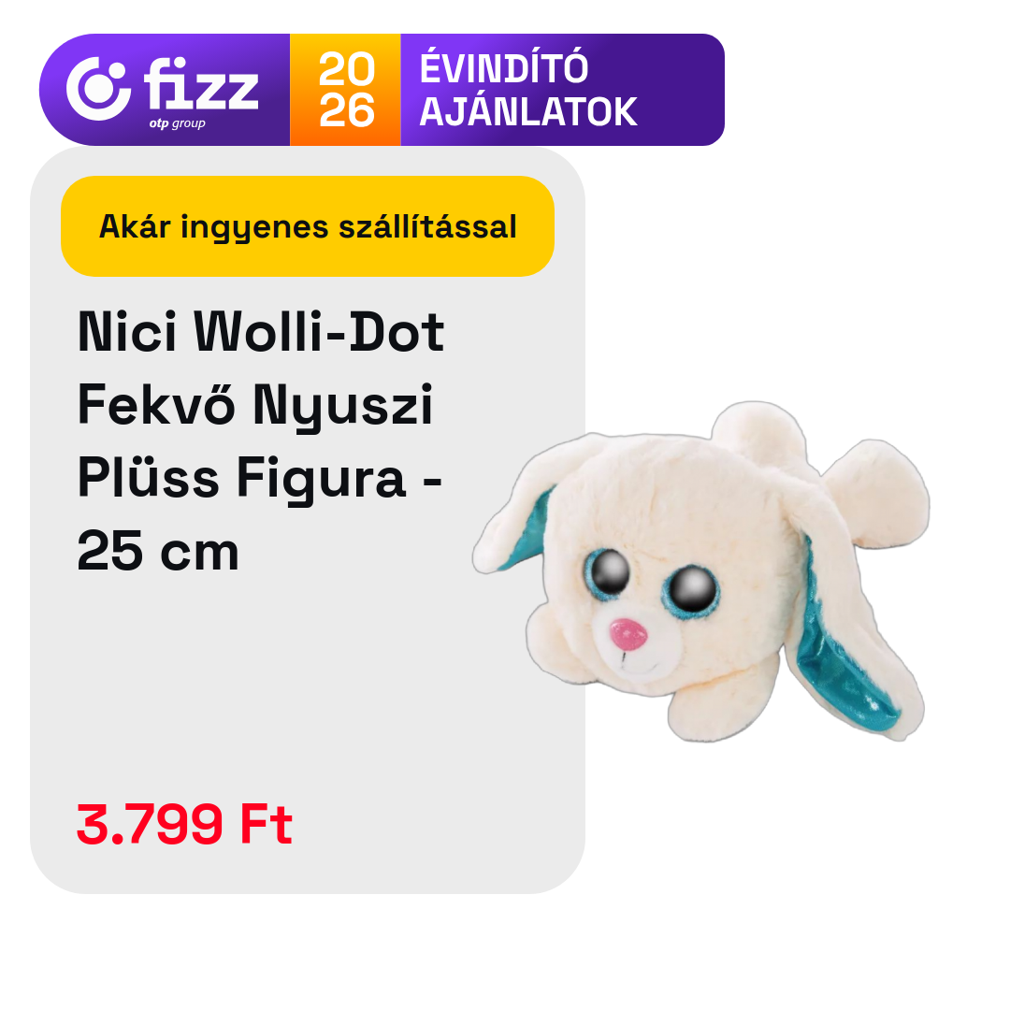
Task: Click the bunny's pink nose
Action: click(x=628, y=635)
